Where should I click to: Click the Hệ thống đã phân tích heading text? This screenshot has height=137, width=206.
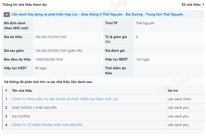(48, 82)
